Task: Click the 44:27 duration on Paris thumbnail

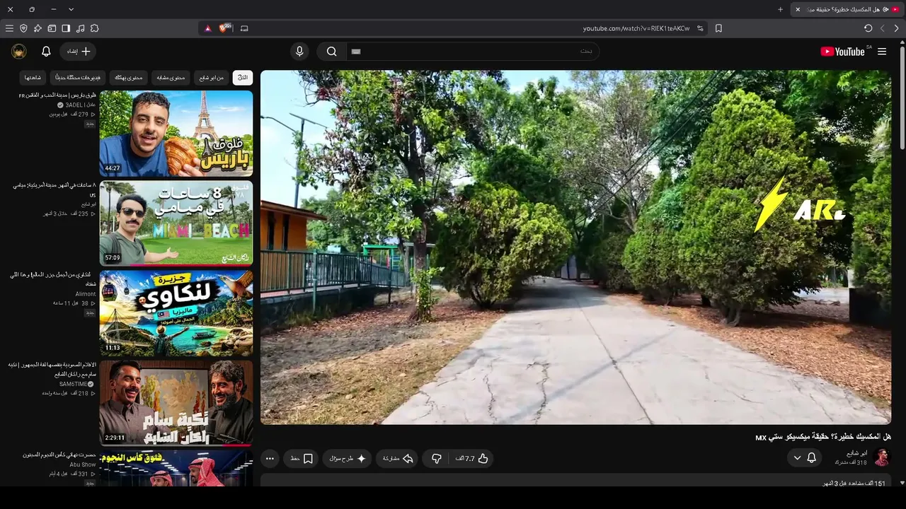Action: [x=112, y=168]
